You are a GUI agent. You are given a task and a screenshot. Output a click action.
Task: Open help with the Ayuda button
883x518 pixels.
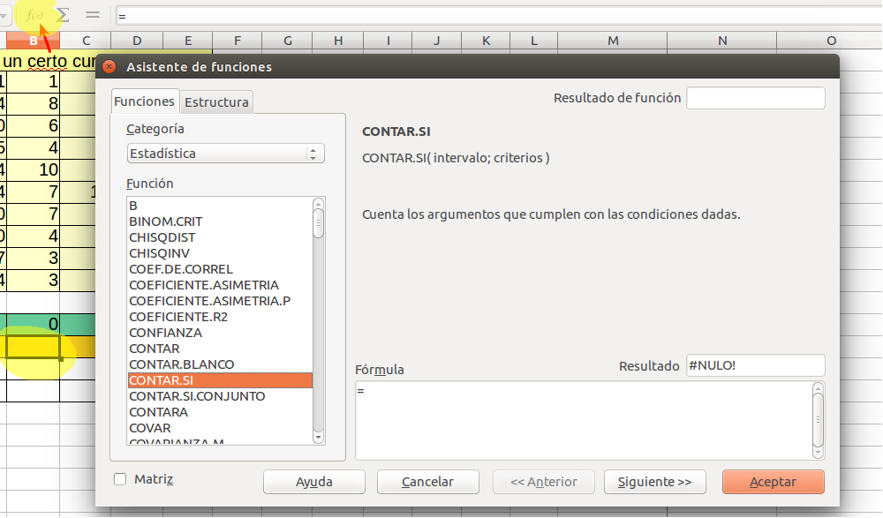click(x=313, y=482)
